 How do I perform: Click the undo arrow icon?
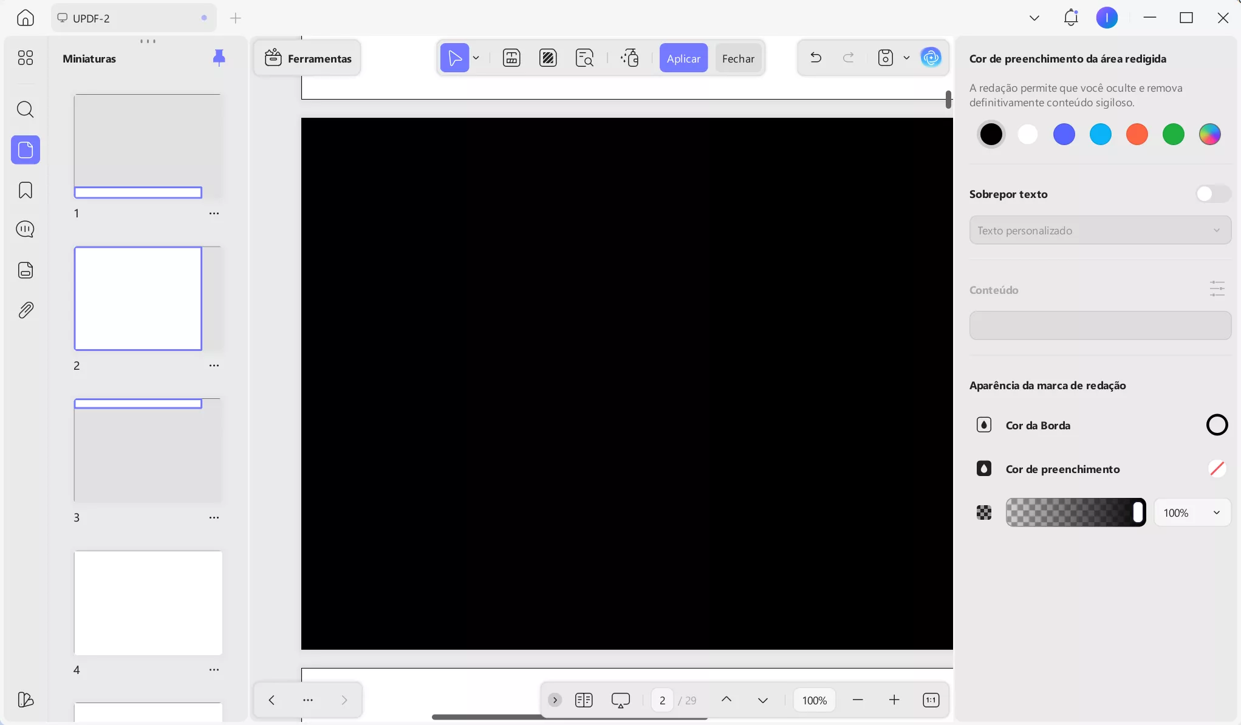click(816, 58)
